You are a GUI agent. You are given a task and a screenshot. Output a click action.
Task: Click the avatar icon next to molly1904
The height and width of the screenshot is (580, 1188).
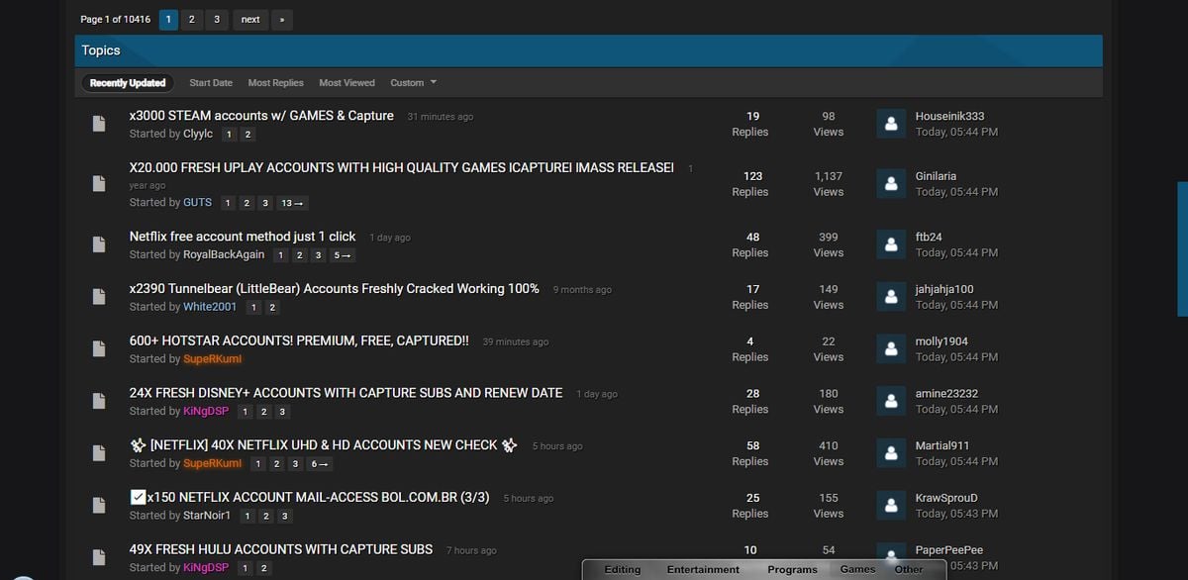[891, 348]
